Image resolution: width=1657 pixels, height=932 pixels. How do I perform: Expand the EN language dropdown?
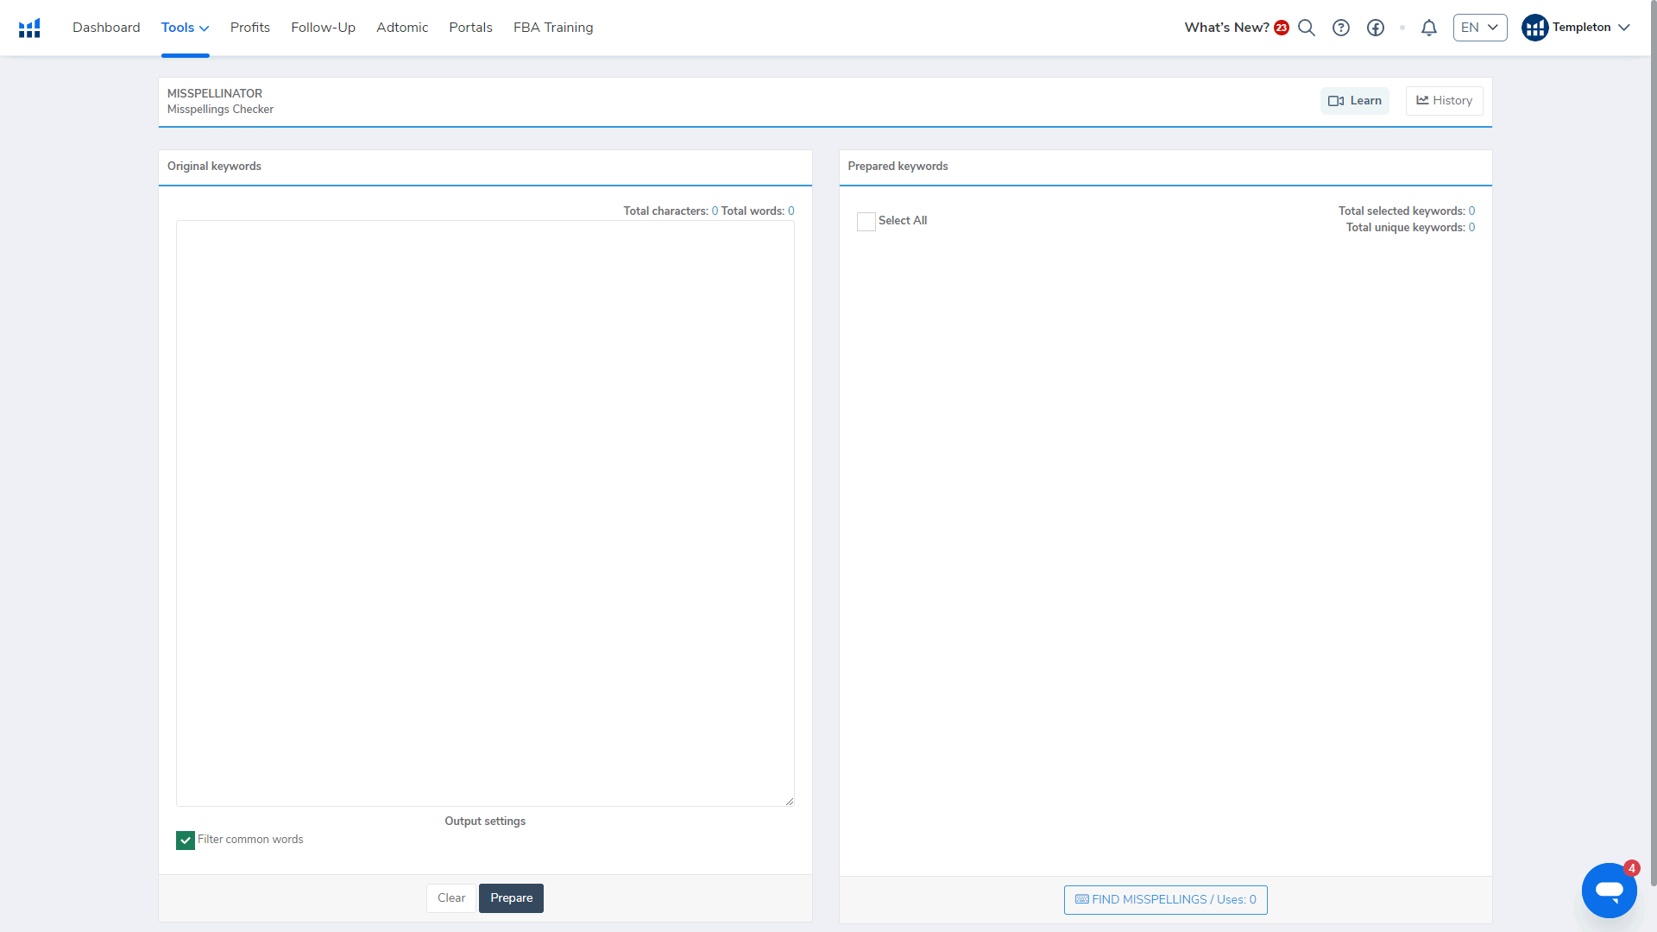pos(1479,28)
